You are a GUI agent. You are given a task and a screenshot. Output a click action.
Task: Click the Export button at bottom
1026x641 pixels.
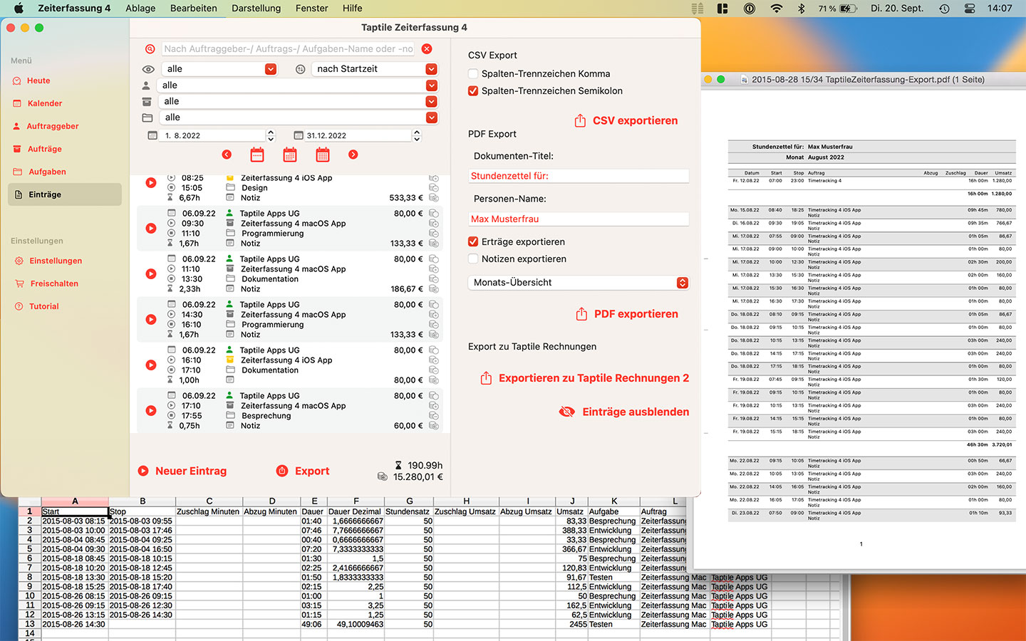point(303,471)
